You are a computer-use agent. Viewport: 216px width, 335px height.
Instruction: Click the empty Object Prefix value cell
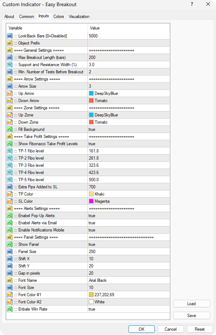tap(129, 43)
